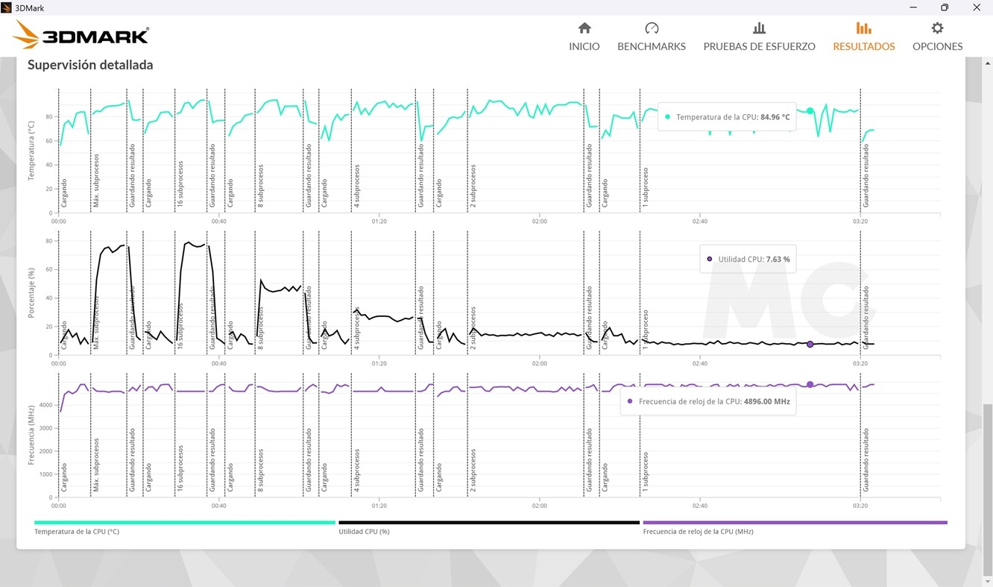This screenshot has width=993, height=587.
Task: Click the PRUEBAS DE ESFUERZO label
Action: [x=759, y=46]
